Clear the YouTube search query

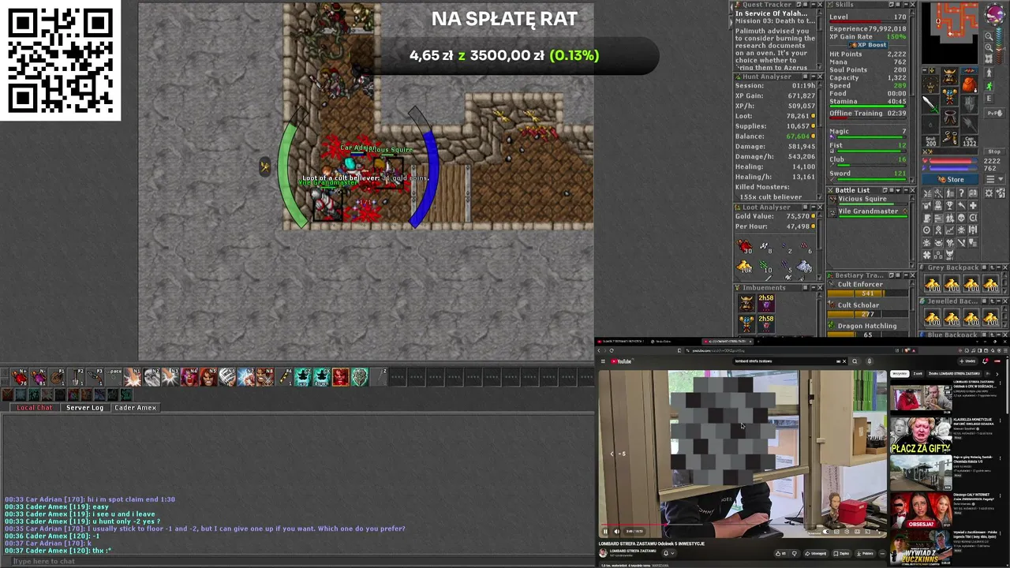pos(844,361)
